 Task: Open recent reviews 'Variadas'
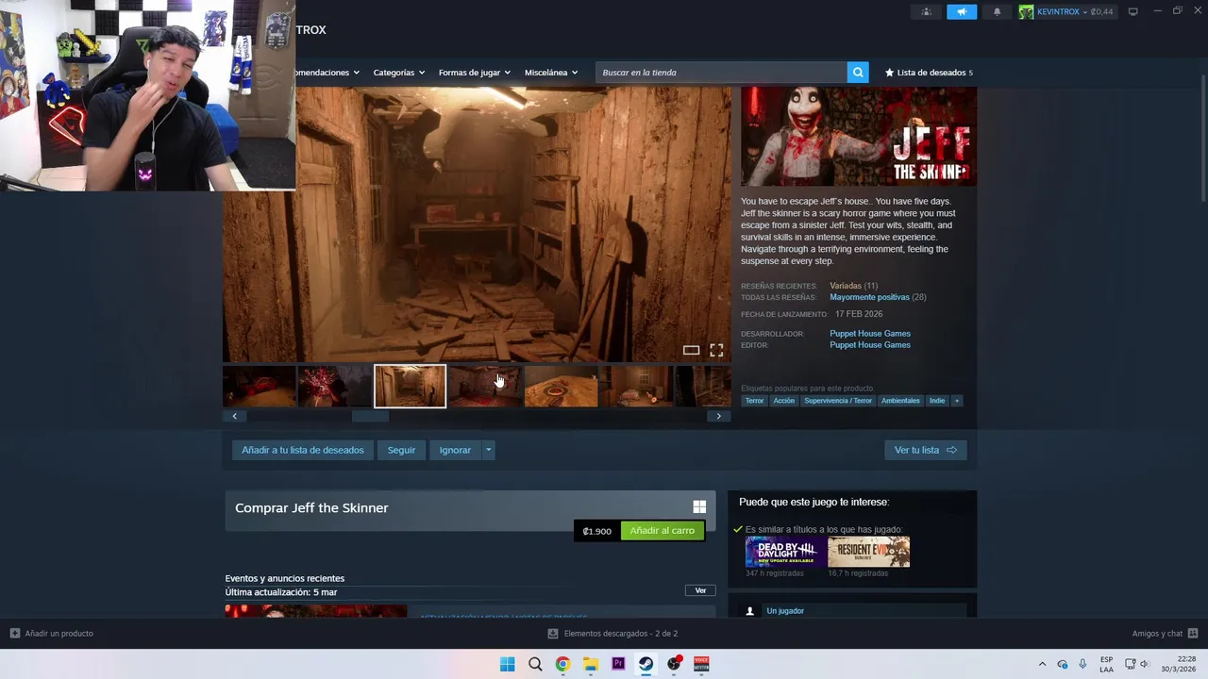point(846,286)
